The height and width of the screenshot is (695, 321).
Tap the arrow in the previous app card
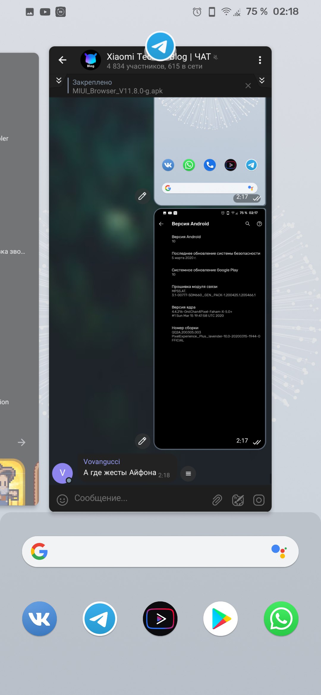21,442
